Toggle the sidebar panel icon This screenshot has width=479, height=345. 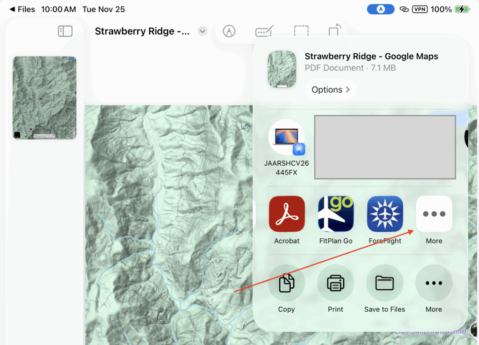(65, 31)
